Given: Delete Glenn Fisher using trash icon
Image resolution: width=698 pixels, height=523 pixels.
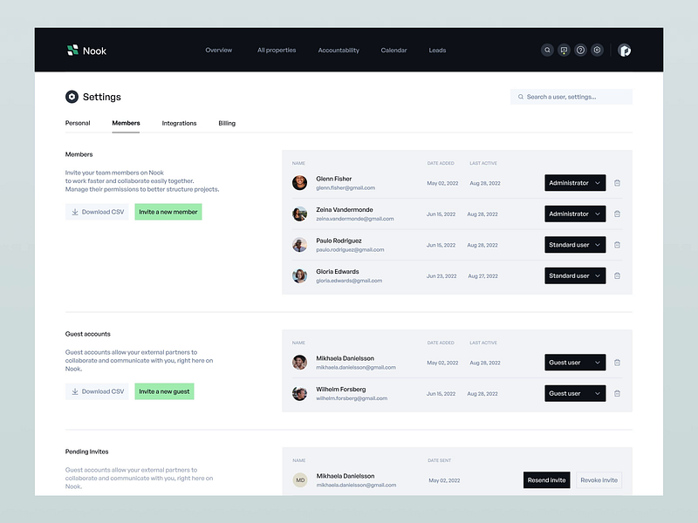Looking at the screenshot, I should pos(617,183).
